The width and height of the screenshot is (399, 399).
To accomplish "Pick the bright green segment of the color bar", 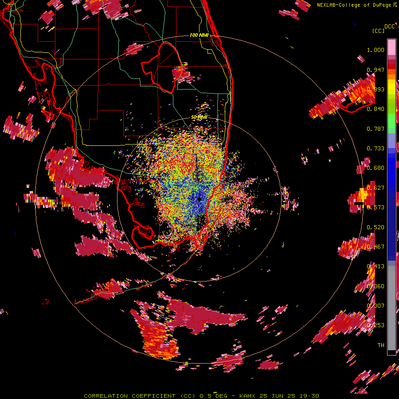I will (391, 121).
